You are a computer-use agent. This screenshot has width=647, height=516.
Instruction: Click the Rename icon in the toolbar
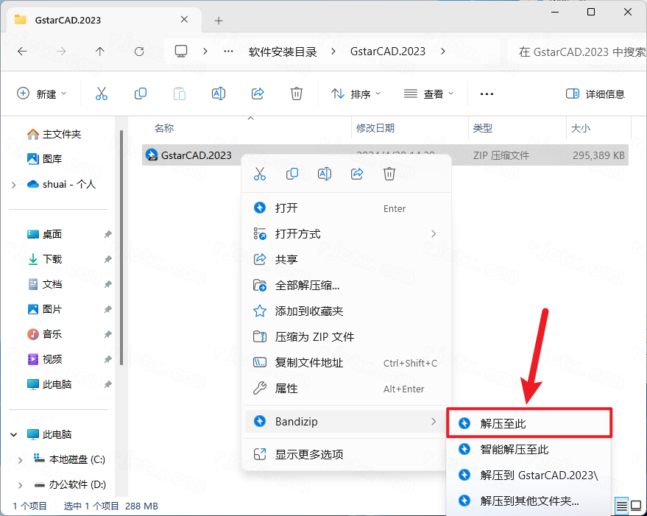(x=219, y=93)
